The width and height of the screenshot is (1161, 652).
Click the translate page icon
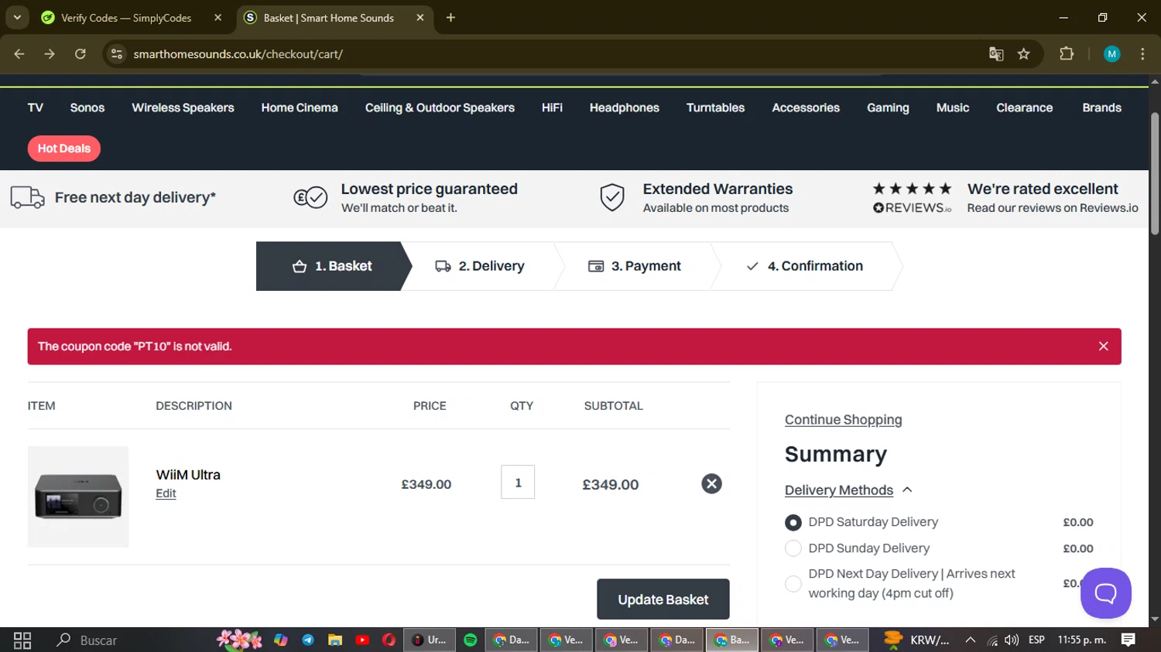point(996,54)
